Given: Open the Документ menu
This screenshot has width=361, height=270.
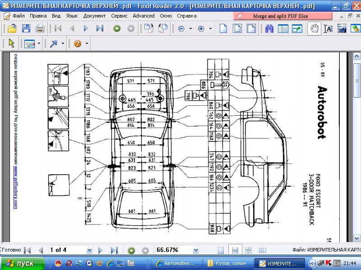Looking at the screenshot, I should pyautogui.click(x=94, y=16).
